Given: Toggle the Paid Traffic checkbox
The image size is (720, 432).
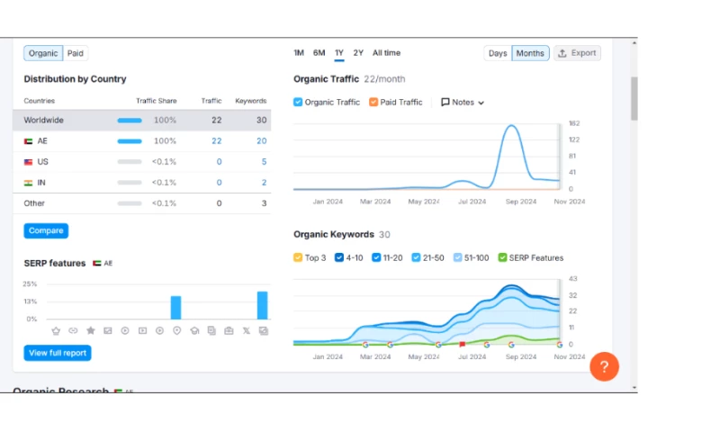Looking at the screenshot, I should (x=374, y=103).
